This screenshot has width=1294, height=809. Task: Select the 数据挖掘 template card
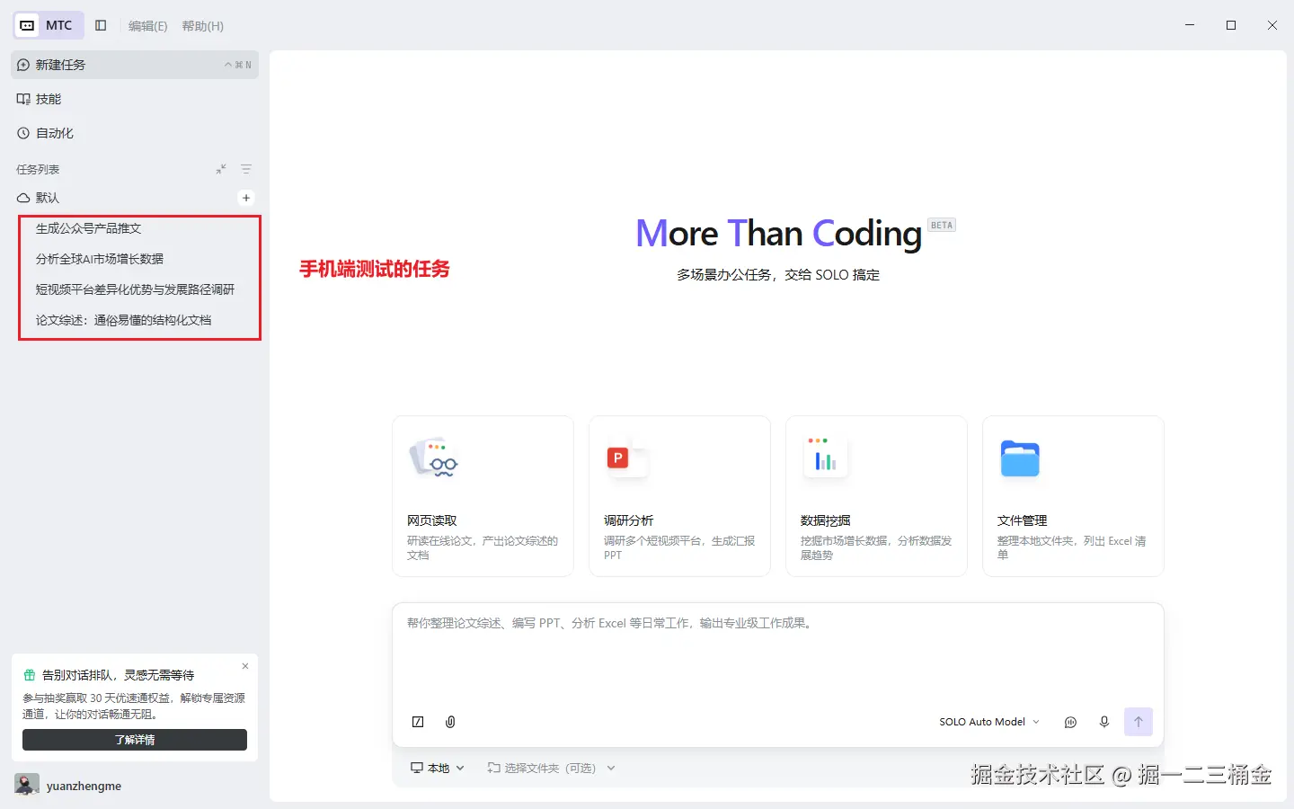click(x=876, y=496)
